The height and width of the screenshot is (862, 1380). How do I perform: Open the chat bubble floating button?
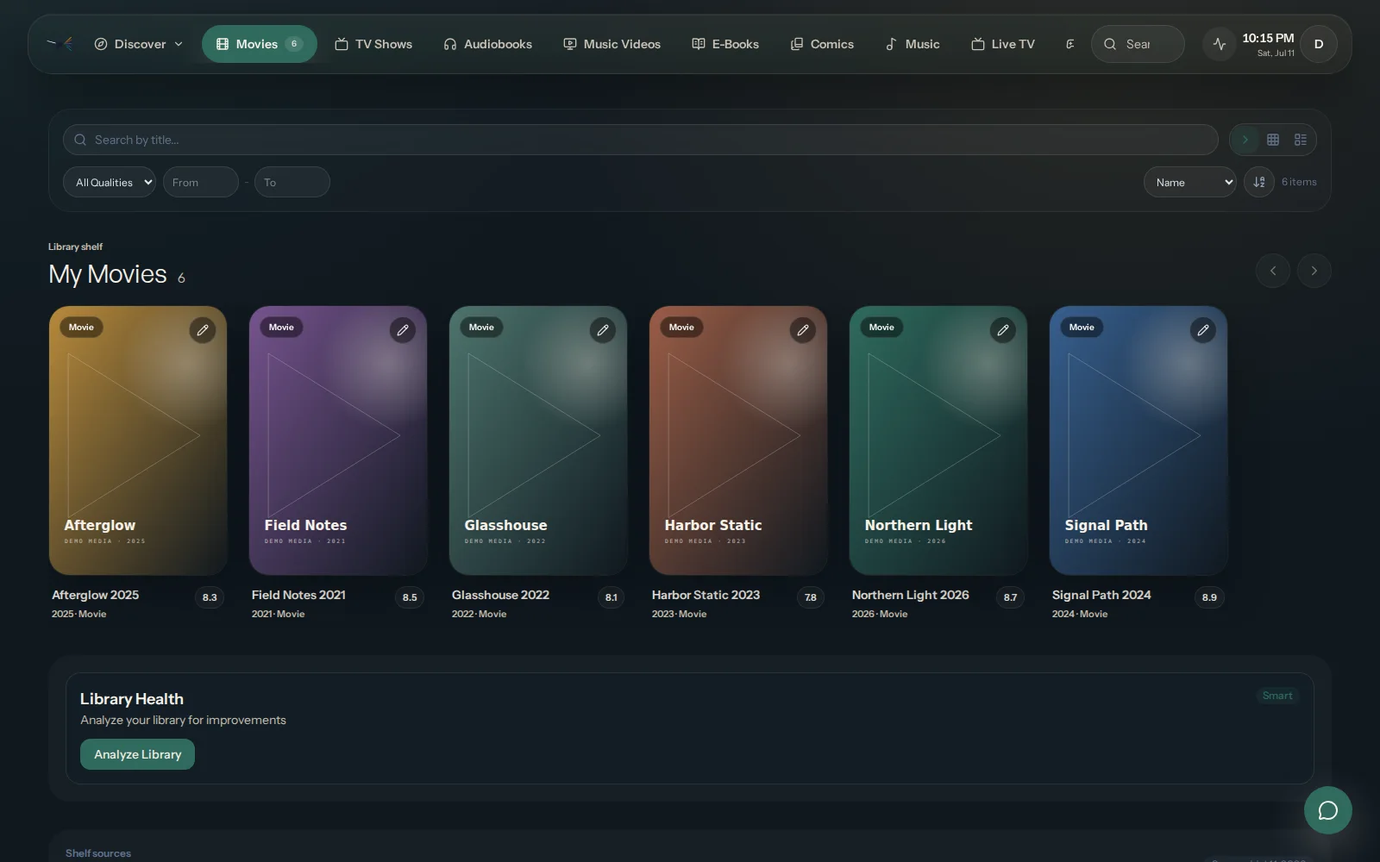tap(1328, 810)
